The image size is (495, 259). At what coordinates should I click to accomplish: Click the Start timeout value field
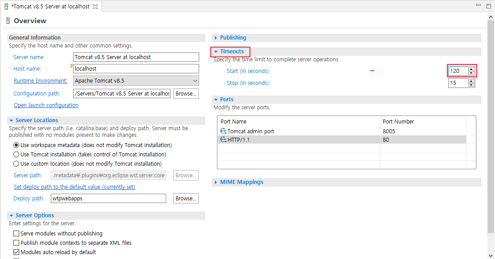(x=458, y=71)
